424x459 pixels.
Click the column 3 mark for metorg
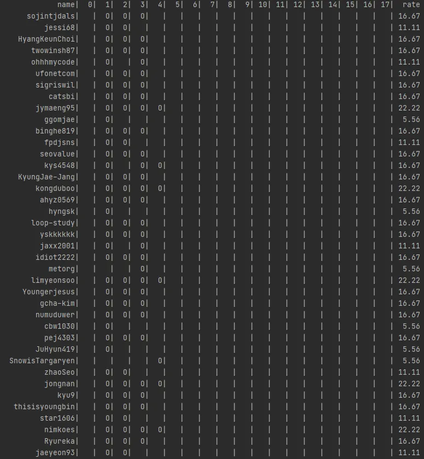pyautogui.click(x=143, y=269)
